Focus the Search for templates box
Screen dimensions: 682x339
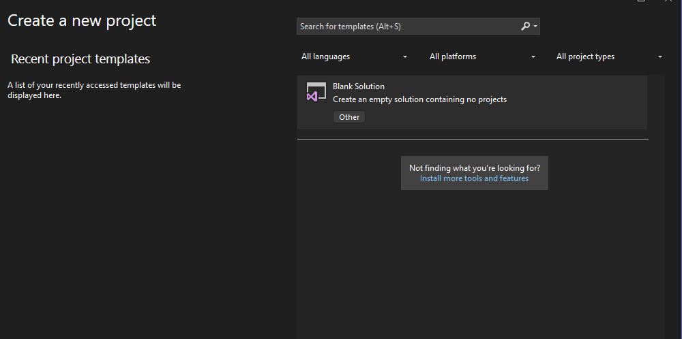click(x=418, y=26)
